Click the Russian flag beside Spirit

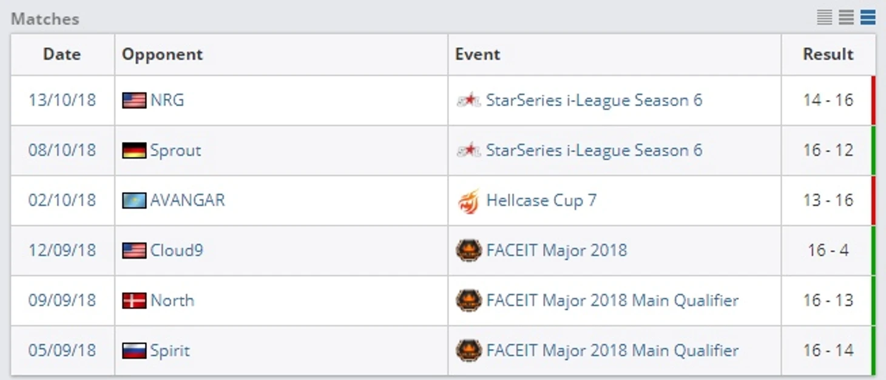(x=134, y=351)
